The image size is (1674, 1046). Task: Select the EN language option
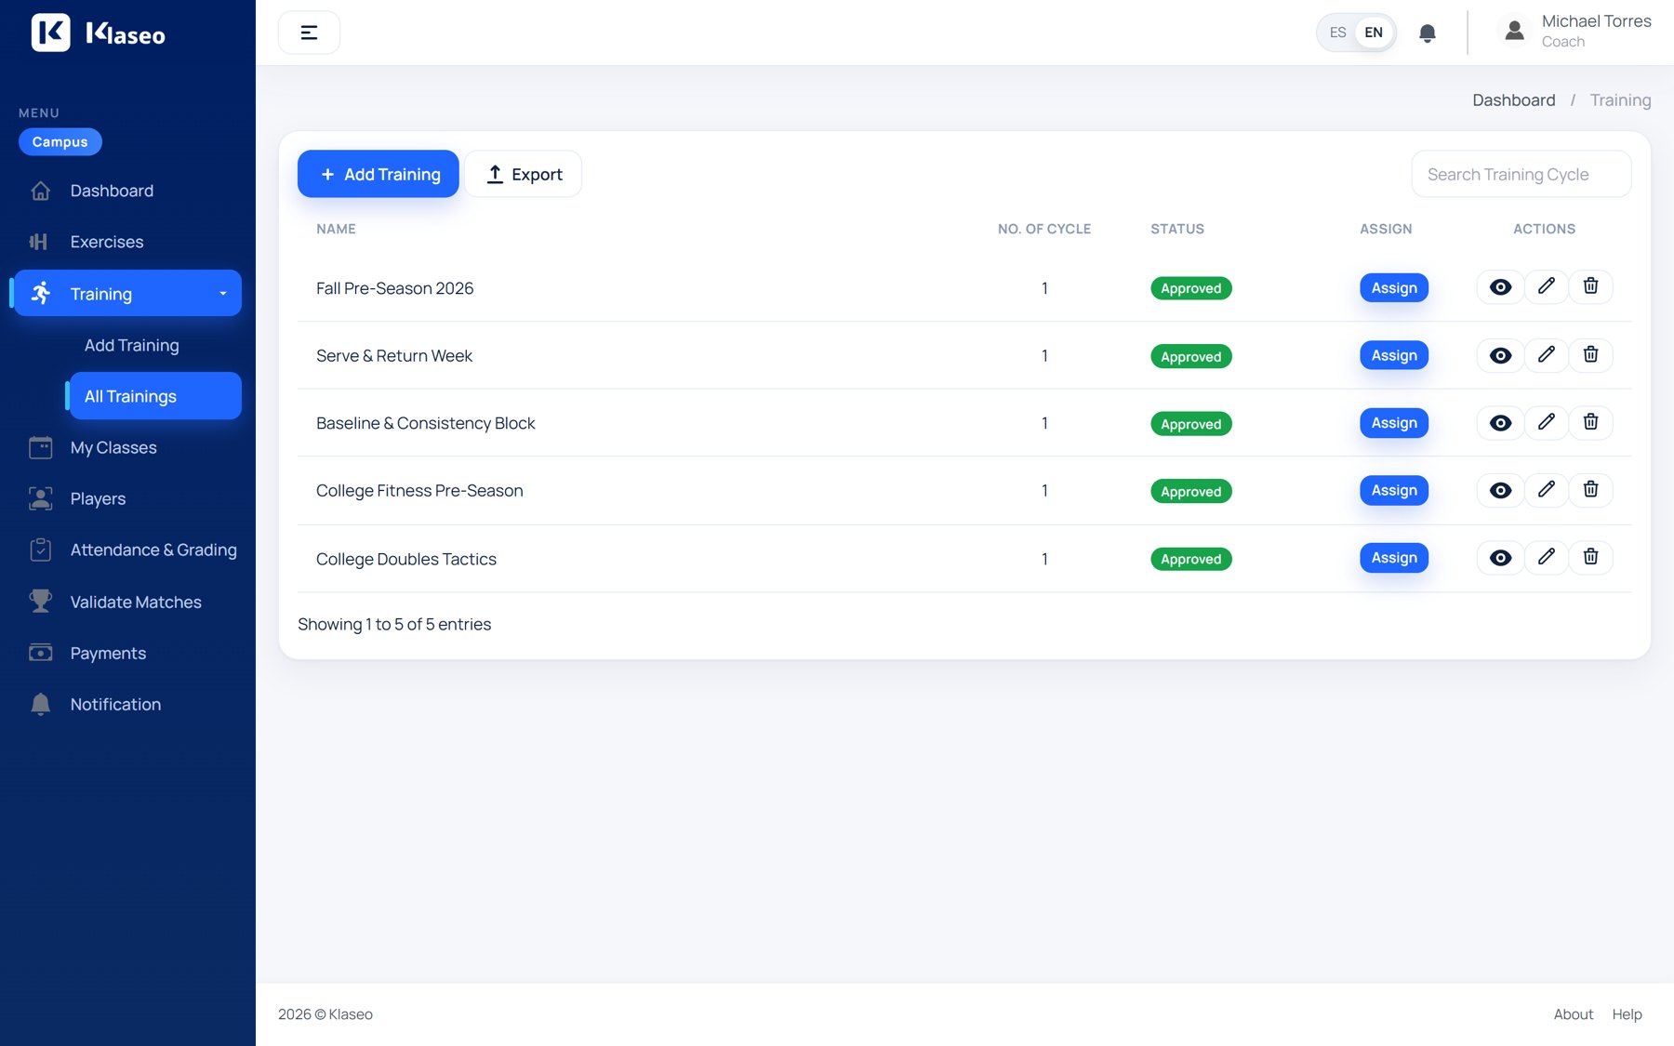[1374, 33]
